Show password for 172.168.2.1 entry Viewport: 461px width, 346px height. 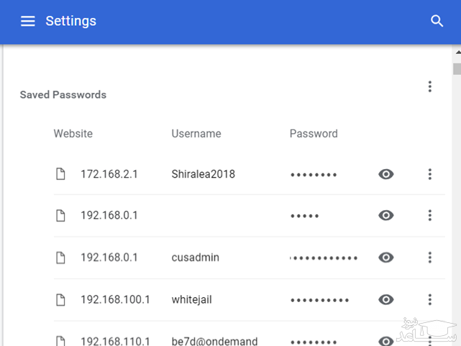click(386, 174)
